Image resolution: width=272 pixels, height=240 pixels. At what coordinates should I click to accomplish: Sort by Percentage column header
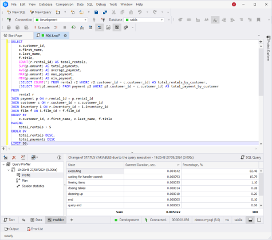[220, 165]
